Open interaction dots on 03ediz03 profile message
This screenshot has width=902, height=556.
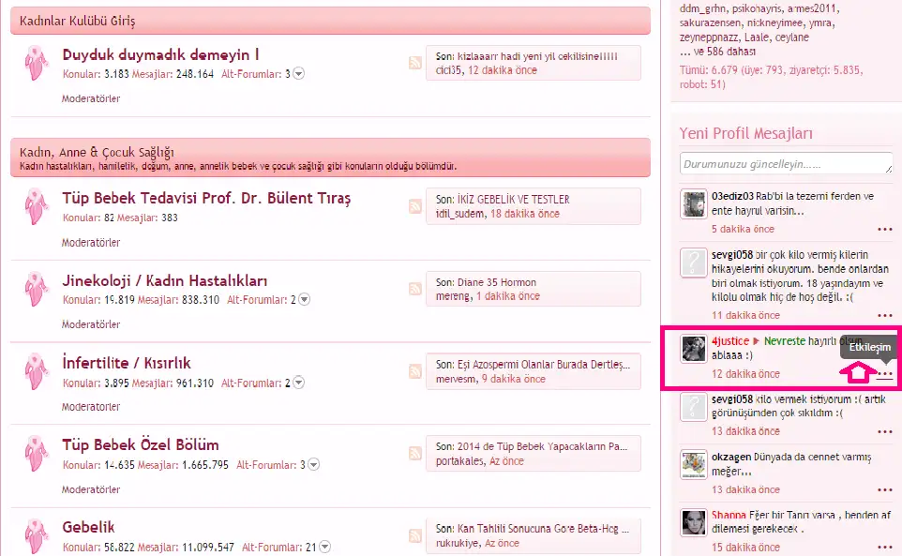pos(885,230)
